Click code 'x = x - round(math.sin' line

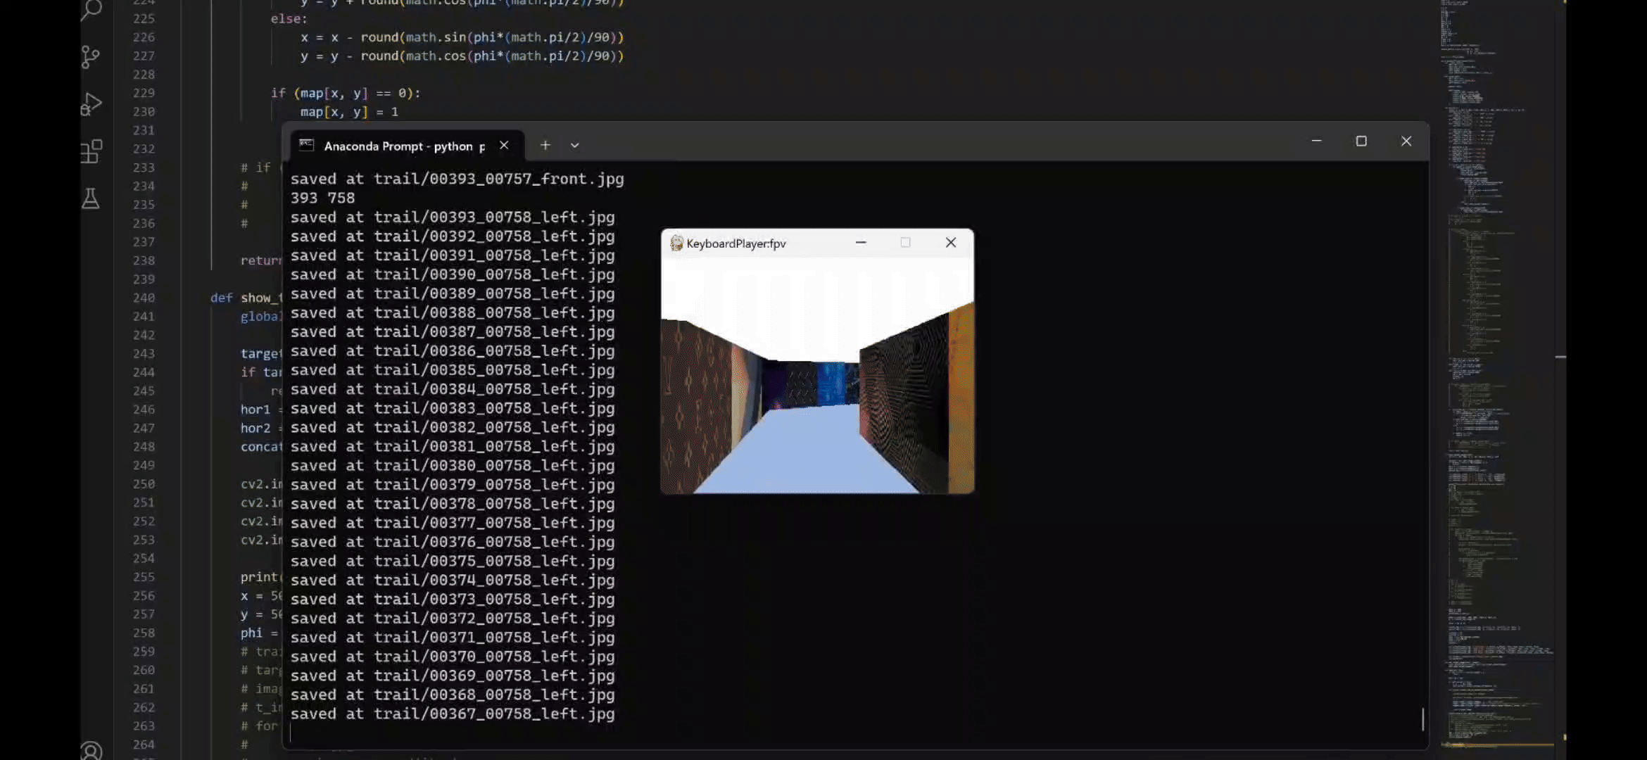coord(462,37)
